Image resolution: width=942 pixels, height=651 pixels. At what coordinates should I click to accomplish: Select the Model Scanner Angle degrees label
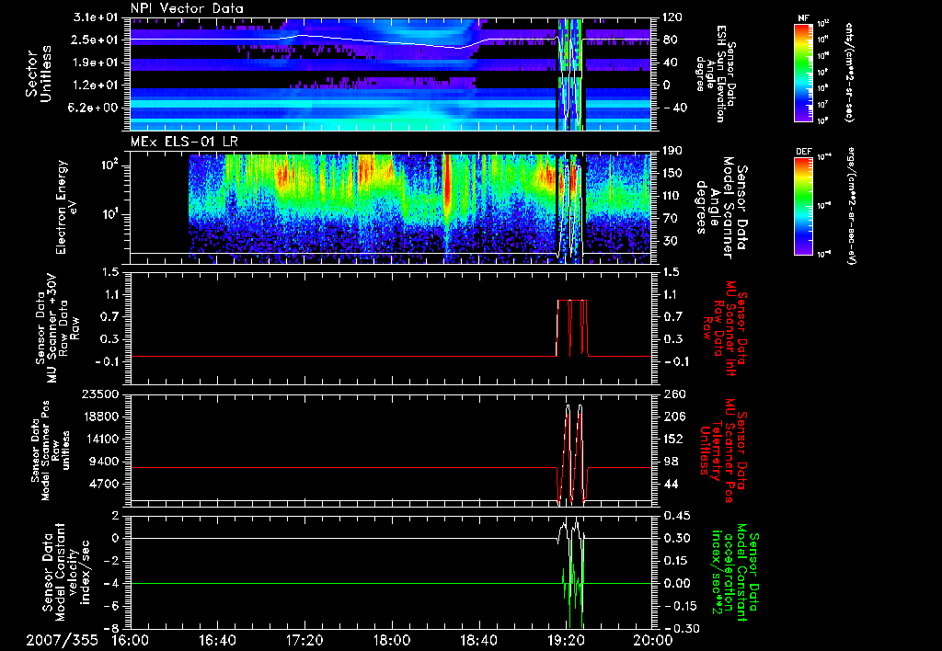click(x=720, y=208)
